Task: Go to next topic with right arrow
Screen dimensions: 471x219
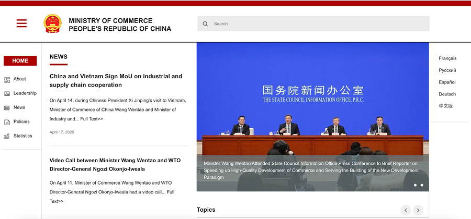Action: (x=418, y=210)
